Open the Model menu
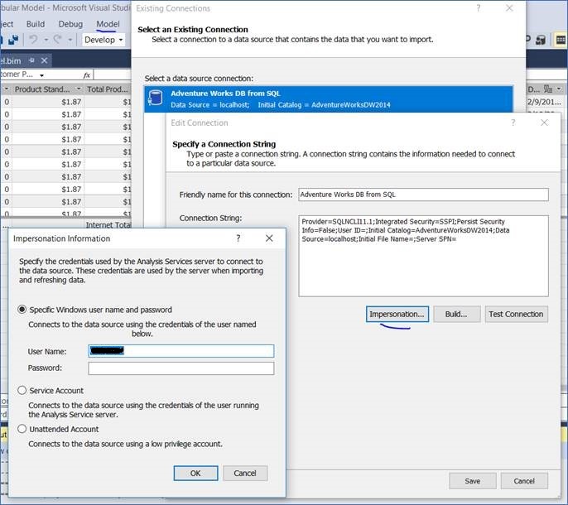 pos(108,24)
